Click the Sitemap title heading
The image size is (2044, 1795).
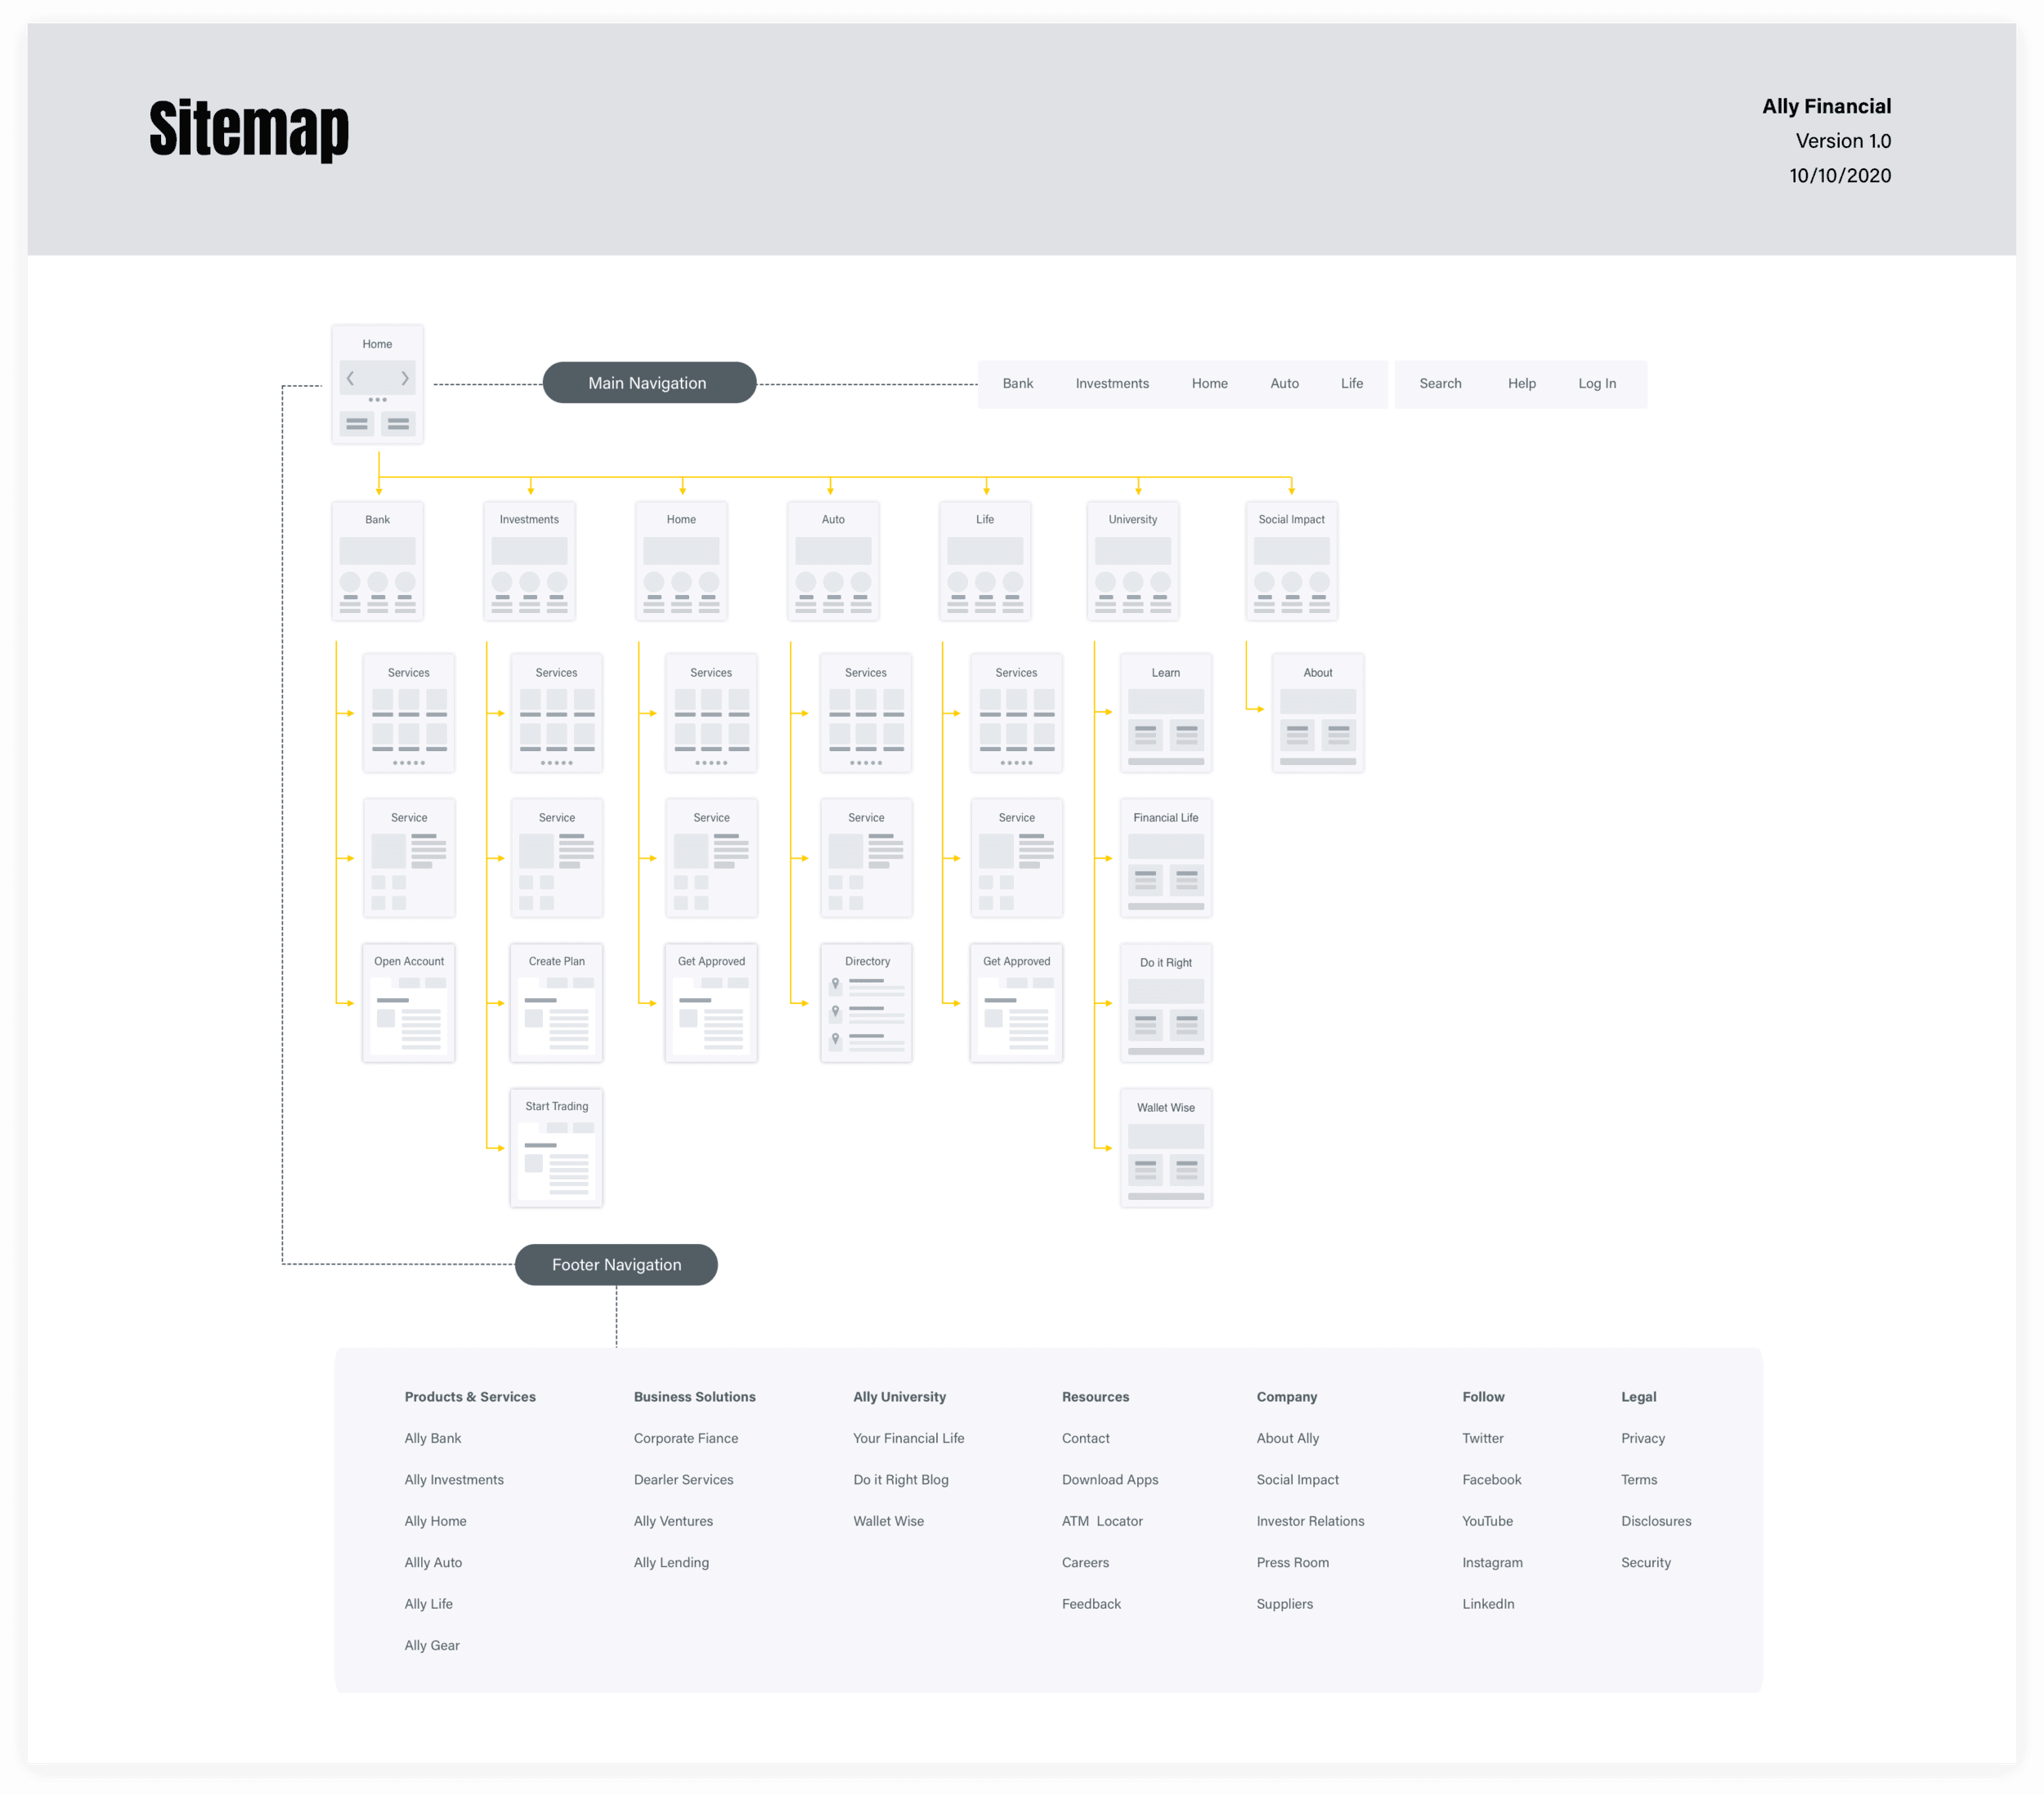point(249,129)
